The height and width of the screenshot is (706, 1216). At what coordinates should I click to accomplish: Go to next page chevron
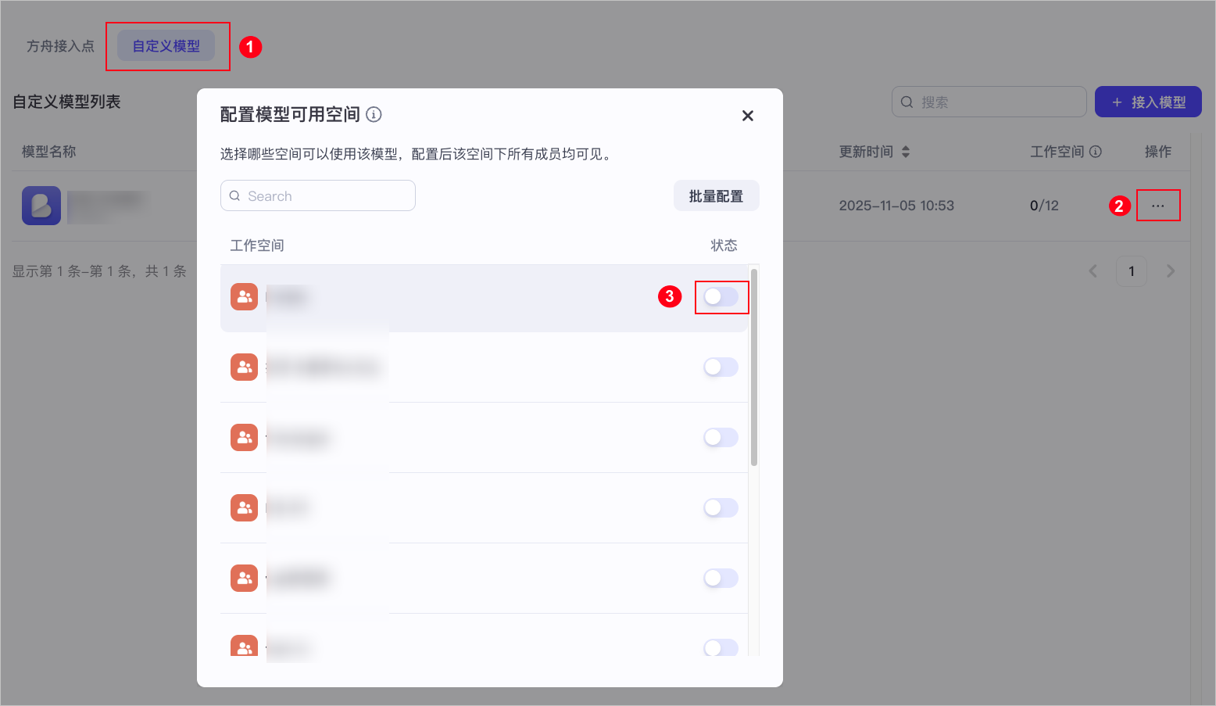coord(1171,271)
